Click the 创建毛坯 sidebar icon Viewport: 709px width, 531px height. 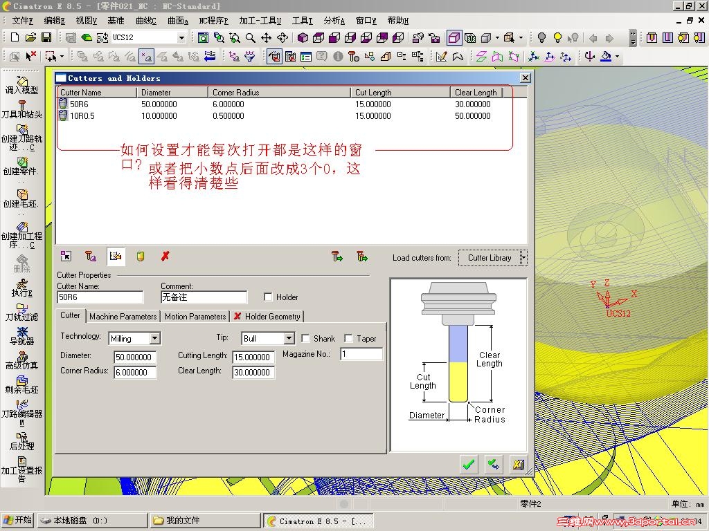21,199
